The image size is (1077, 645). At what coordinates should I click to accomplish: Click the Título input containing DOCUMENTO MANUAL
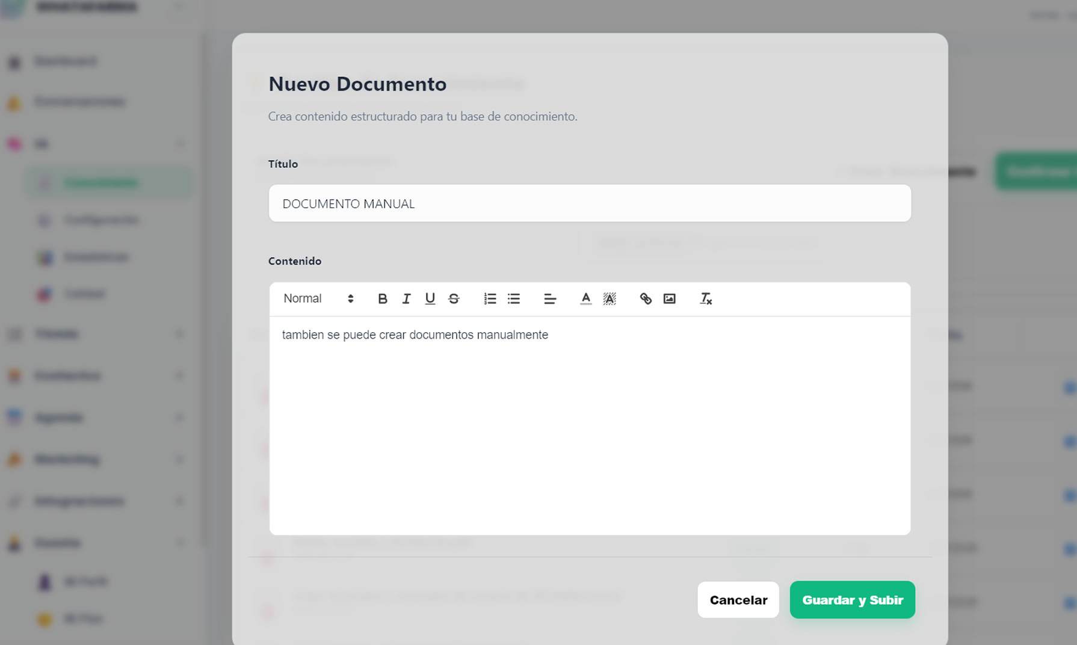tap(590, 203)
